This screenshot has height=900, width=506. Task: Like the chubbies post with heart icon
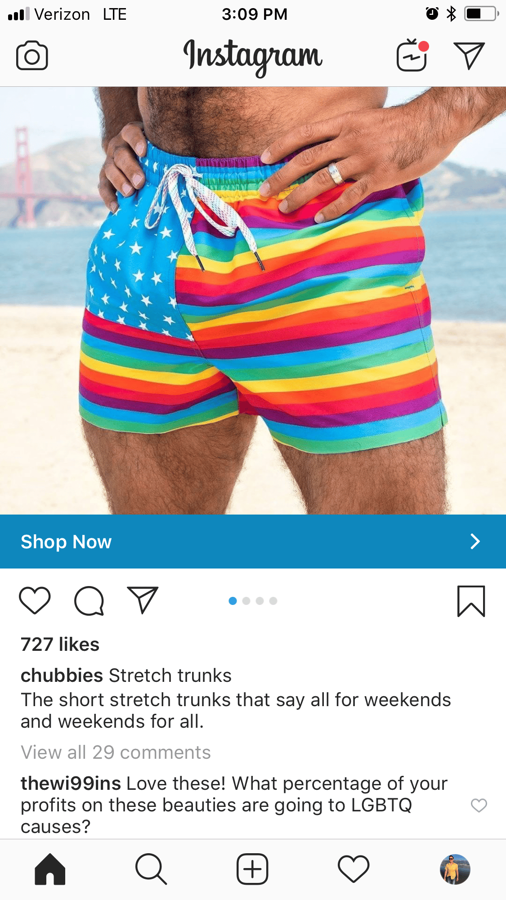point(35,600)
